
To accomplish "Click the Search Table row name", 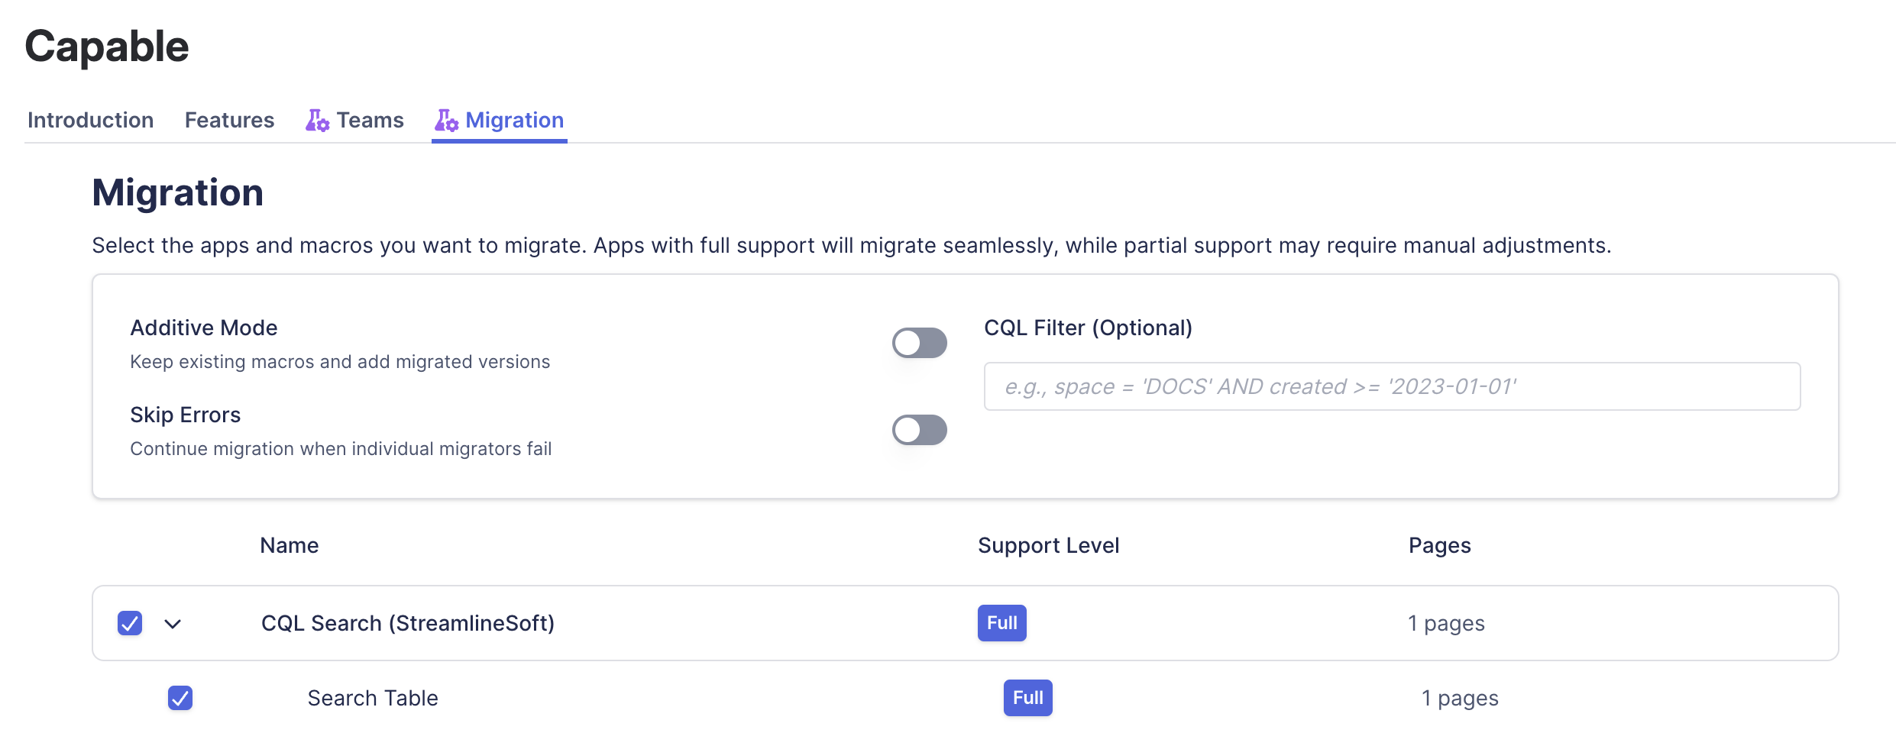I will pyautogui.click(x=373, y=698).
